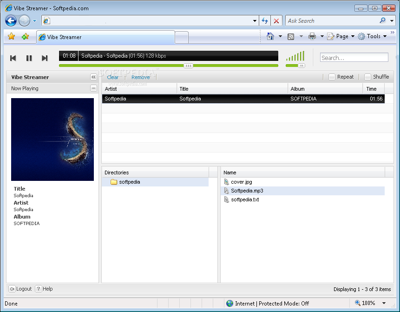The image size is (400, 312).
Task: Skip to the next track
Action: click(x=45, y=58)
